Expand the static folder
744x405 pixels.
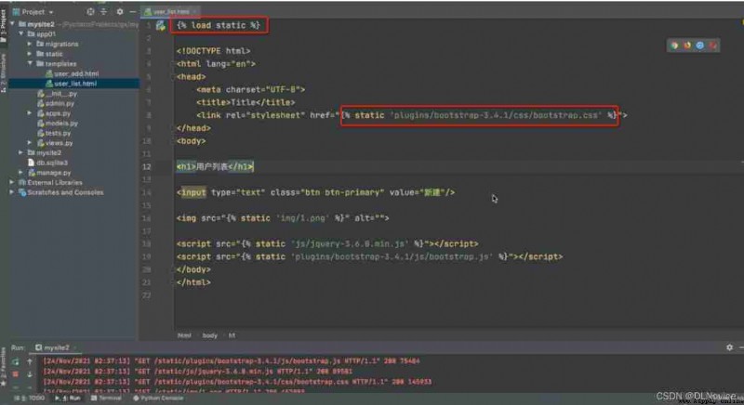coord(30,54)
